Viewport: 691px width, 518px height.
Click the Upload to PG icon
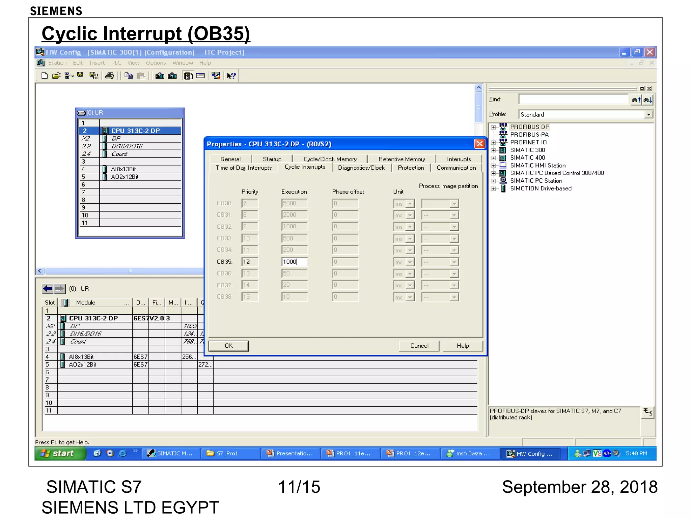click(x=172, y=76)
